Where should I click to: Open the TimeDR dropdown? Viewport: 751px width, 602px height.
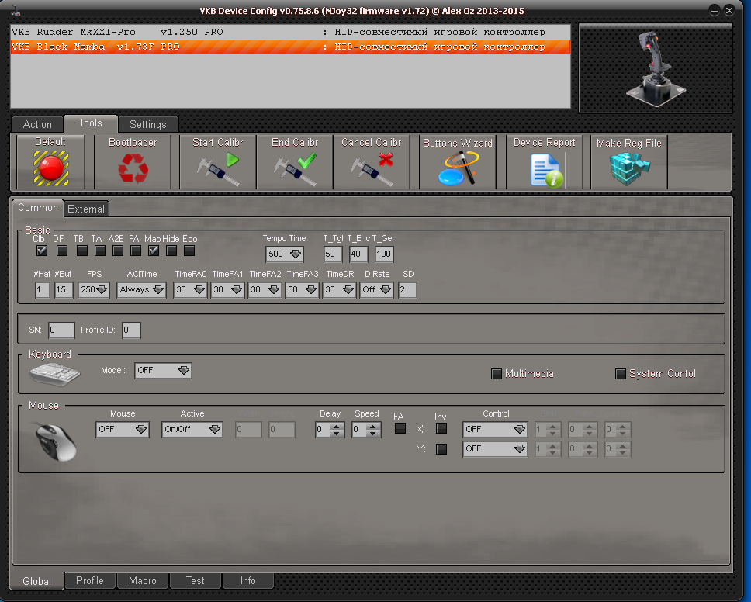coord(340,289)
